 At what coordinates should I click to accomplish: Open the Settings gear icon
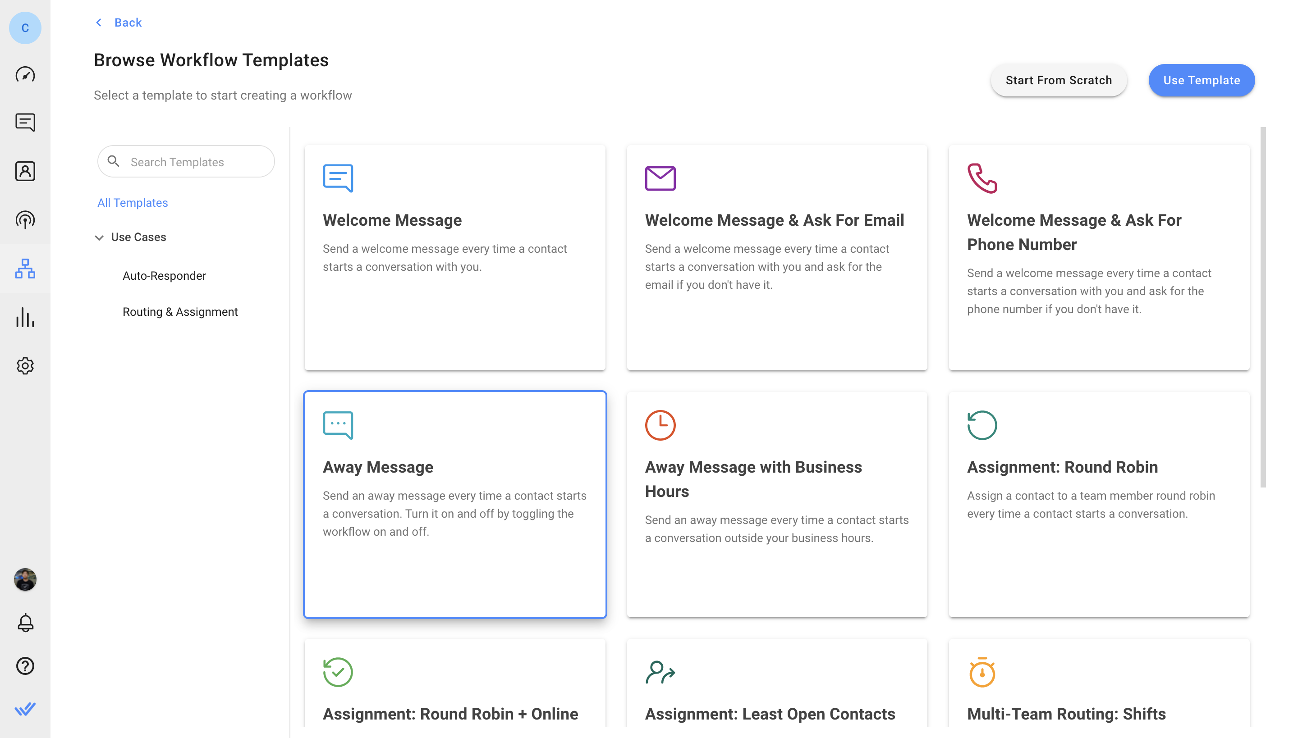coord(25,365)
